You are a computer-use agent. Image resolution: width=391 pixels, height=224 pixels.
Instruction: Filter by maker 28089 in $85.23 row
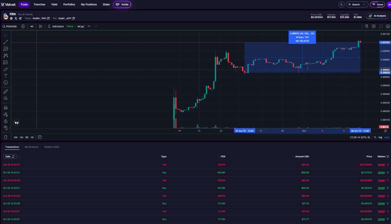(388, 165)
